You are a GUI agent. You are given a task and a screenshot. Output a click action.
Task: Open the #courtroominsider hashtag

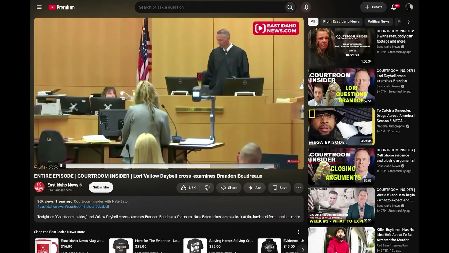80,207
